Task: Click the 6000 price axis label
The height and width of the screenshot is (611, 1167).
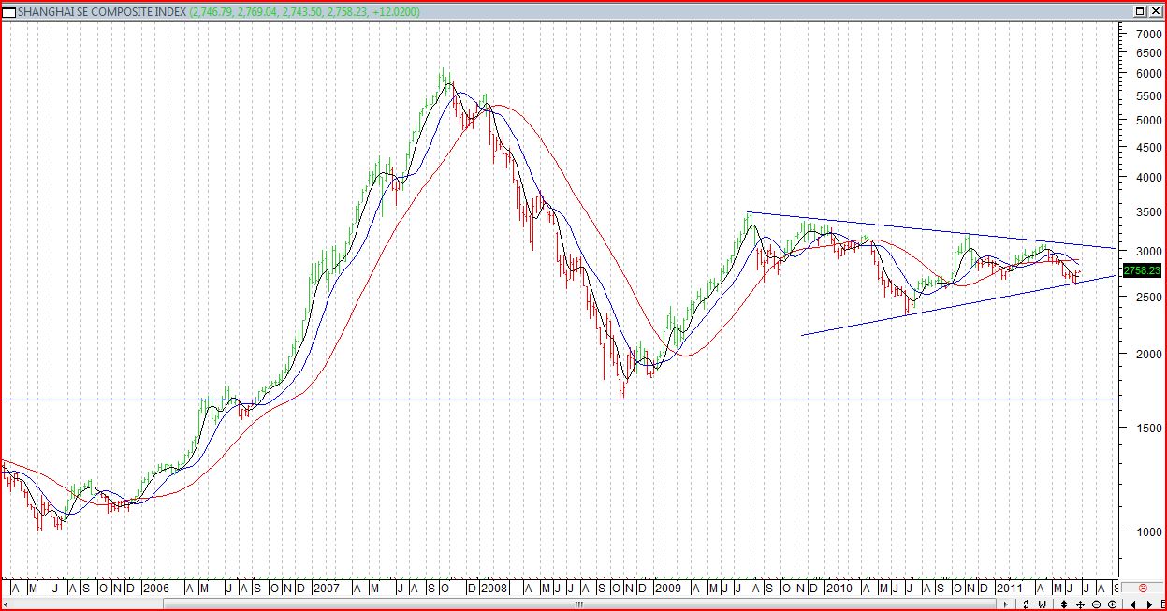Action: pos(1147,74)
